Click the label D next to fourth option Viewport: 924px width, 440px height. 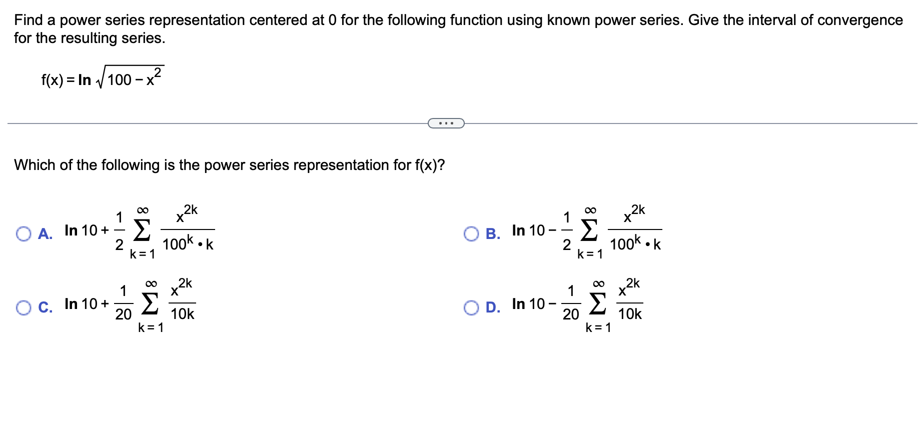point(493,307)
